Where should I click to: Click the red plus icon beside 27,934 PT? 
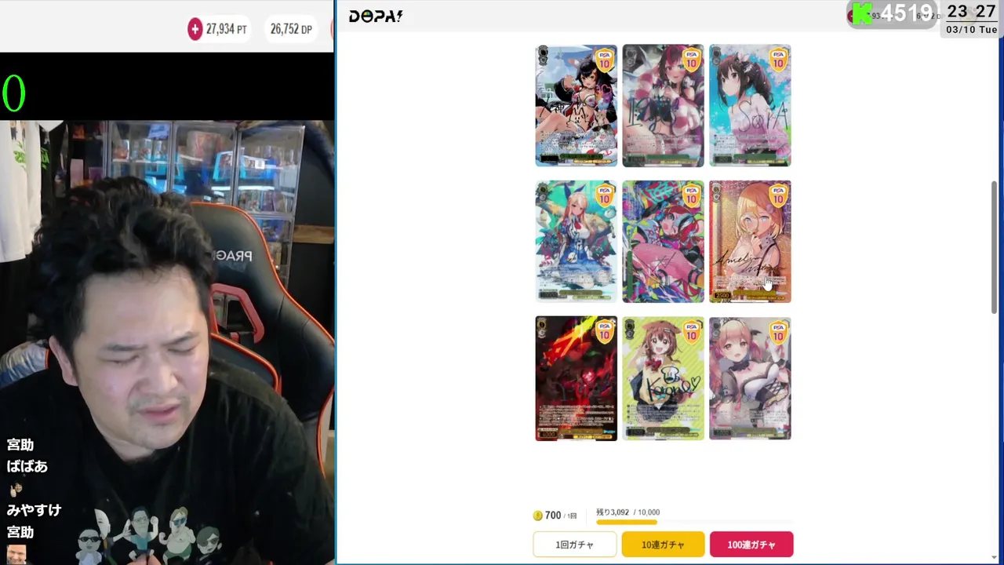195,29
